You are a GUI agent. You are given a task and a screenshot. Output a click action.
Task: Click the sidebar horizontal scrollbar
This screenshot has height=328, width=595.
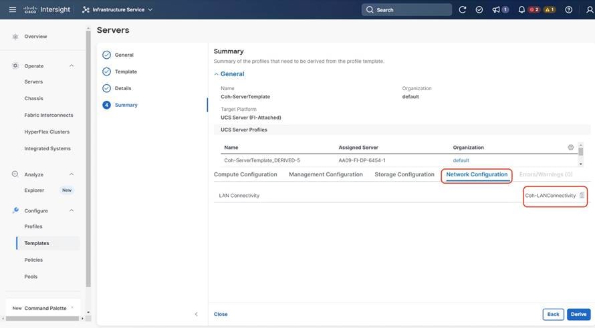pyautogui.click(x=43, y=319)
